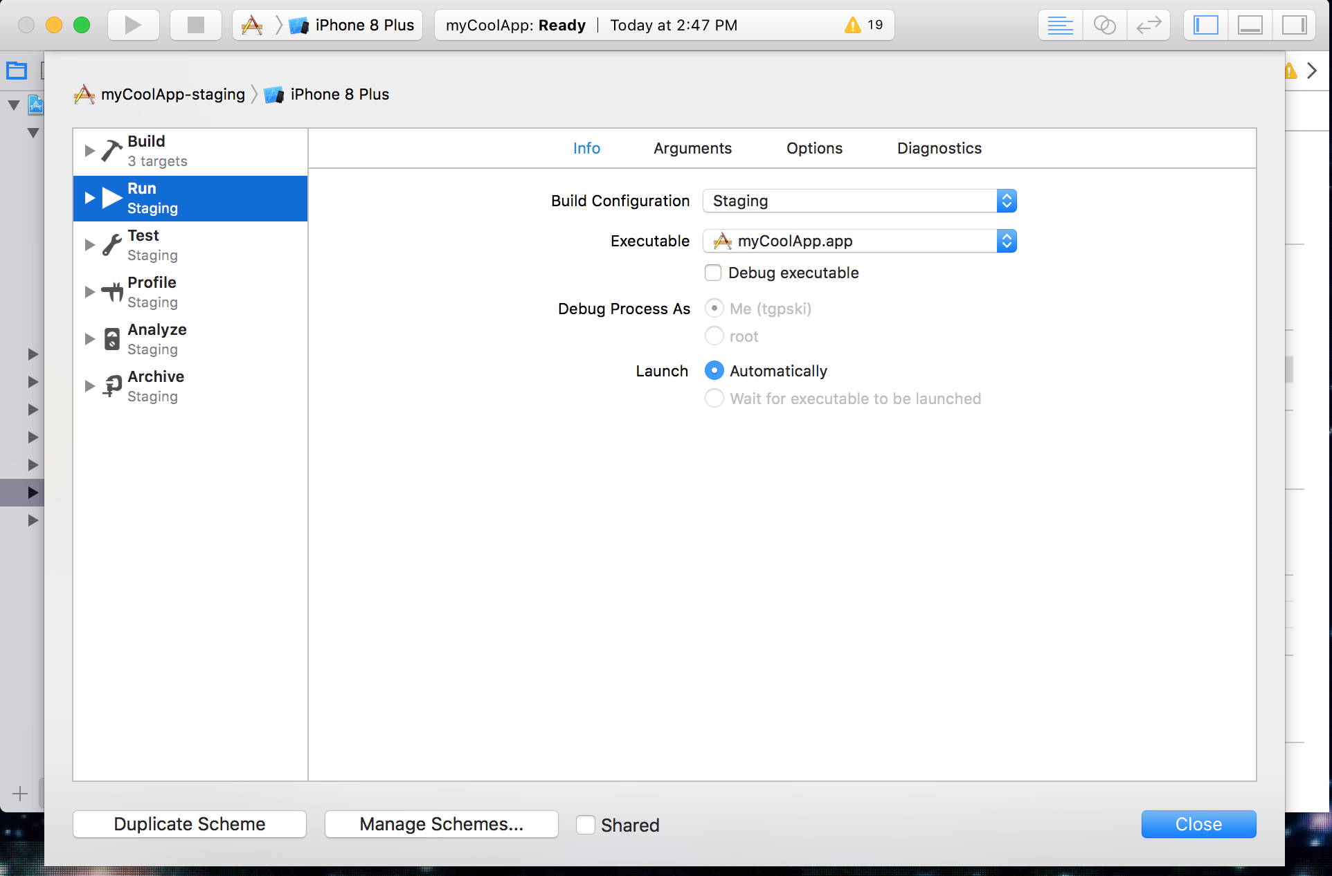
Task: Open the Build Configuration dropdown
Action: click(x=858, y=201)
